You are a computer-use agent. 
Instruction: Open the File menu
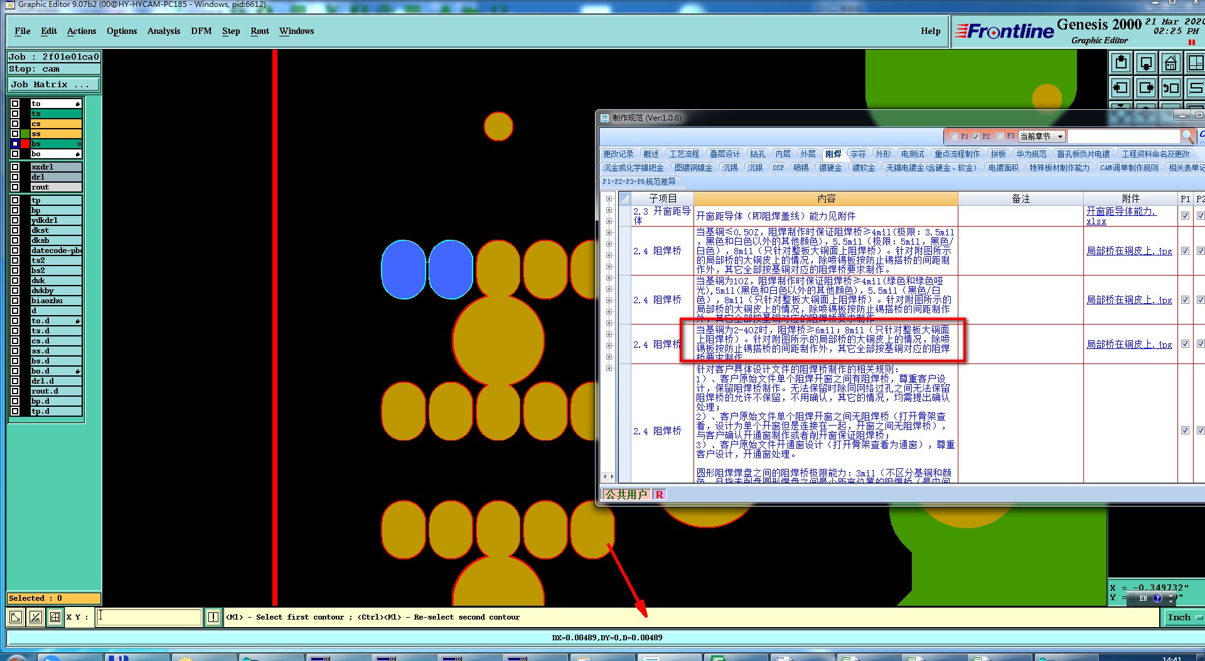(x=23, y=31)
